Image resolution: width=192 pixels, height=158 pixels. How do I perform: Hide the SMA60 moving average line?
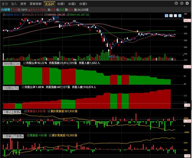point(46,14)
